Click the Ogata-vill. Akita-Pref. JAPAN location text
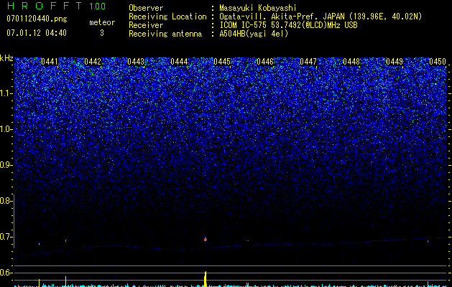This screenshot has height=287, width=452. point(320,17)
